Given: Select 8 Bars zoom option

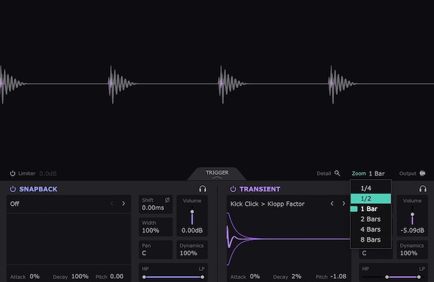Looking at the screenshot, I should (370, 240).
